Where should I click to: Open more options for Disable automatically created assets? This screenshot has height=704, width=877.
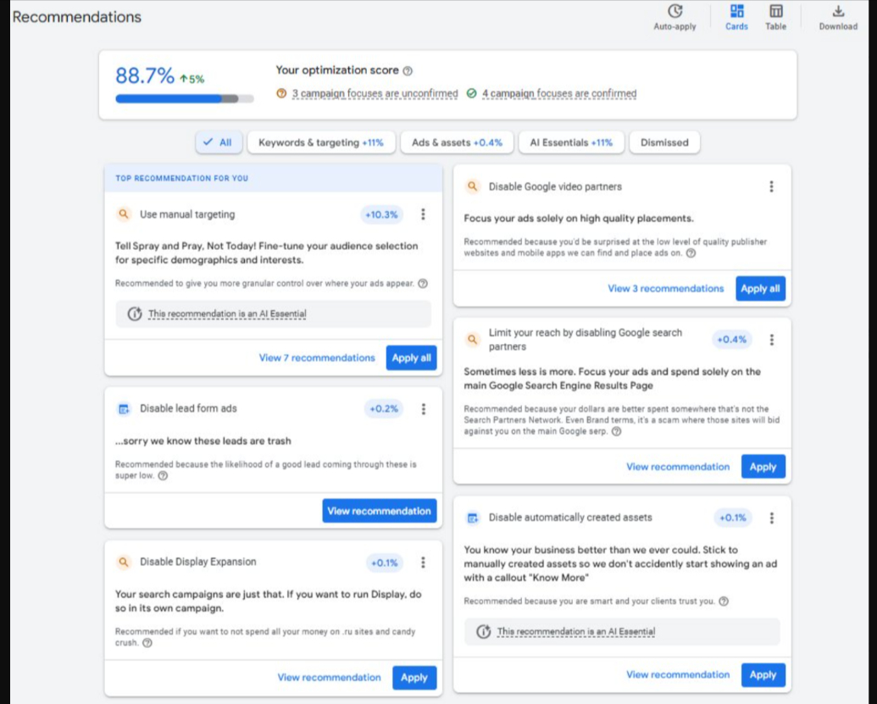click(772, 518)
